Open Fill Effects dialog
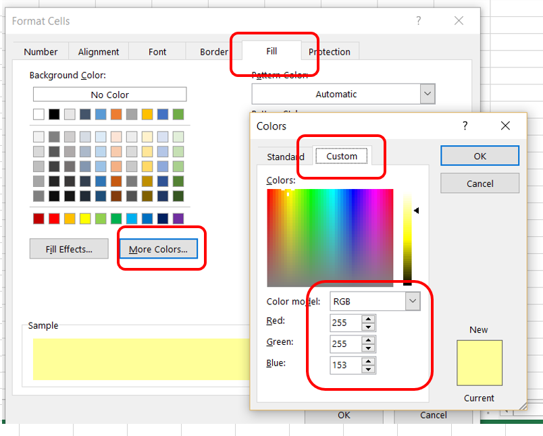 click(x=69, y=249)
